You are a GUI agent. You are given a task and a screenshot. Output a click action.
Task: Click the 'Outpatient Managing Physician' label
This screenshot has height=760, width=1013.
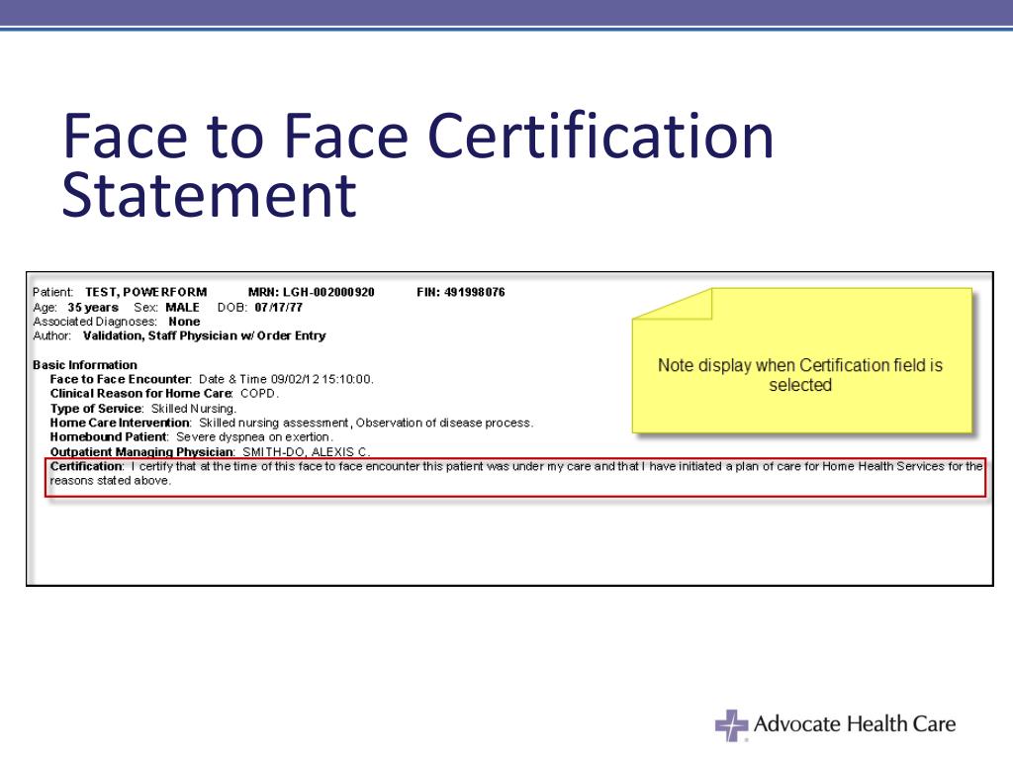[141, 451]
